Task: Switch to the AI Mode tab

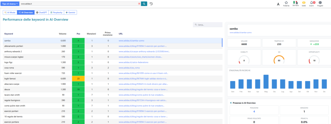Action: [10, 13]
